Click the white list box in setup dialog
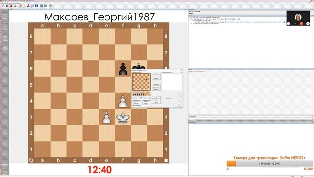 [x=172, y=82]
